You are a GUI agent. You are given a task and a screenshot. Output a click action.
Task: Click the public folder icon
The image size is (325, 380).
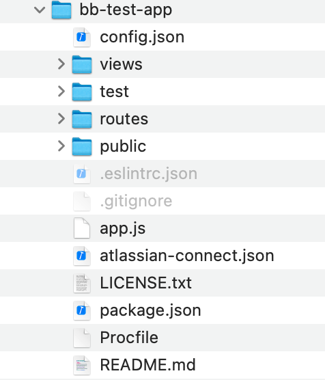(x=82, y=147)
